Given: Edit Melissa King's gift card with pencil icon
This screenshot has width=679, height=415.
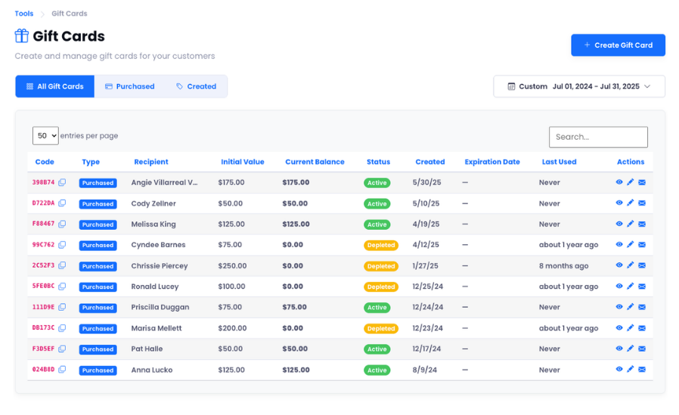Looking at the screenshot, I should (x=631, y=224).
